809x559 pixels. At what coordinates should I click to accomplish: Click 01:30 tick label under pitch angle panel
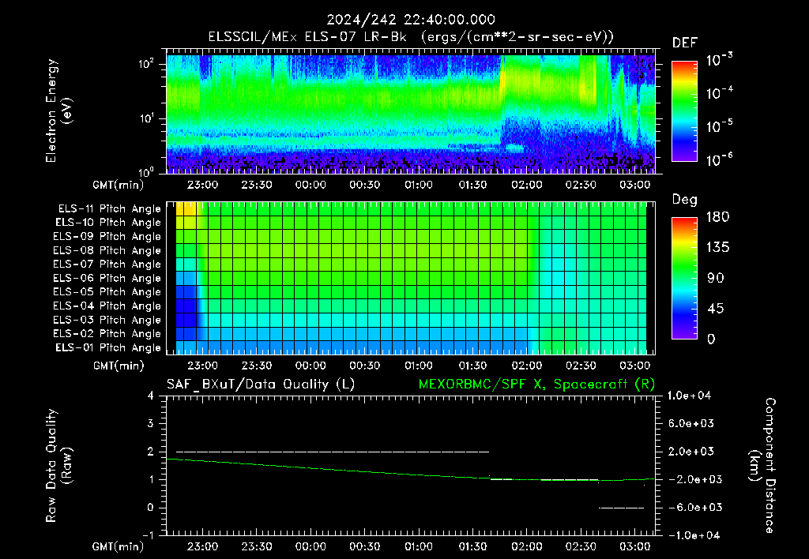click(472, 366)
